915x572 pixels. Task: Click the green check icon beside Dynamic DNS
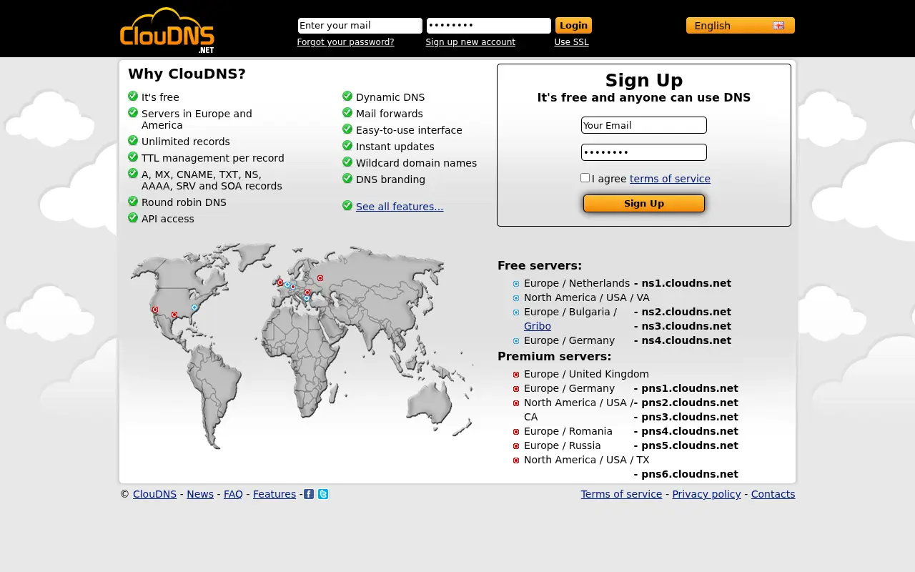(x=347, y=96)
